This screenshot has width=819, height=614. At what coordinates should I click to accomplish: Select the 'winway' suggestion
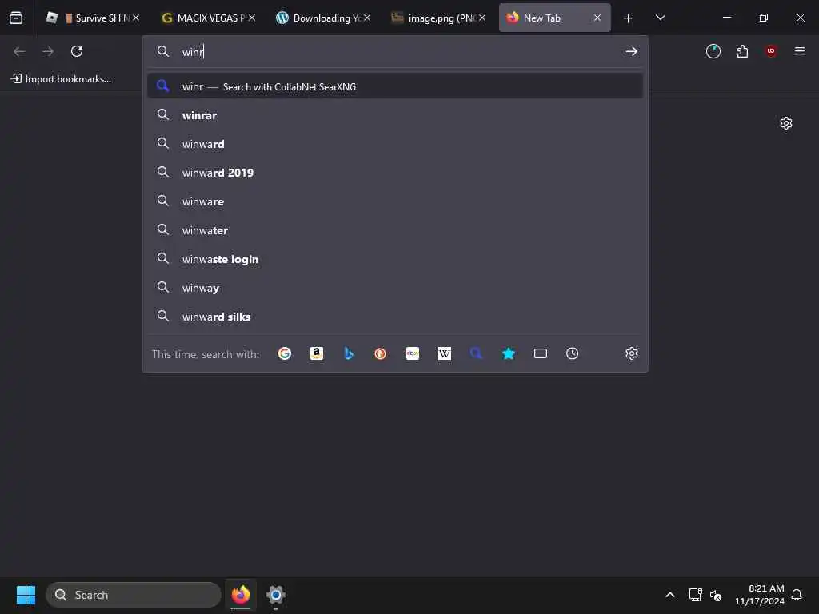(x=395, y=288)
